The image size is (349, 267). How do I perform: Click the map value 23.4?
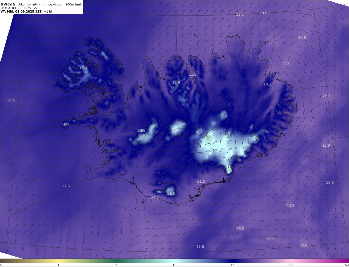point(303,245)
